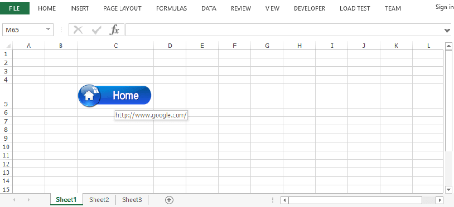Expand the formula bar with the chevron
This screenshot has height=207, width=454.
[447, 30]
